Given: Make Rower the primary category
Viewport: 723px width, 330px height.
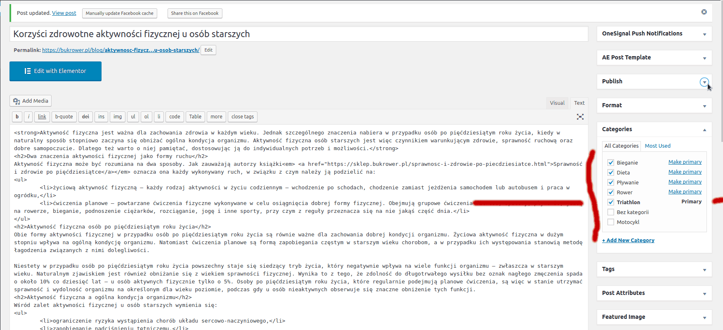Looking at the screenshot, I should tap(685, 192).
